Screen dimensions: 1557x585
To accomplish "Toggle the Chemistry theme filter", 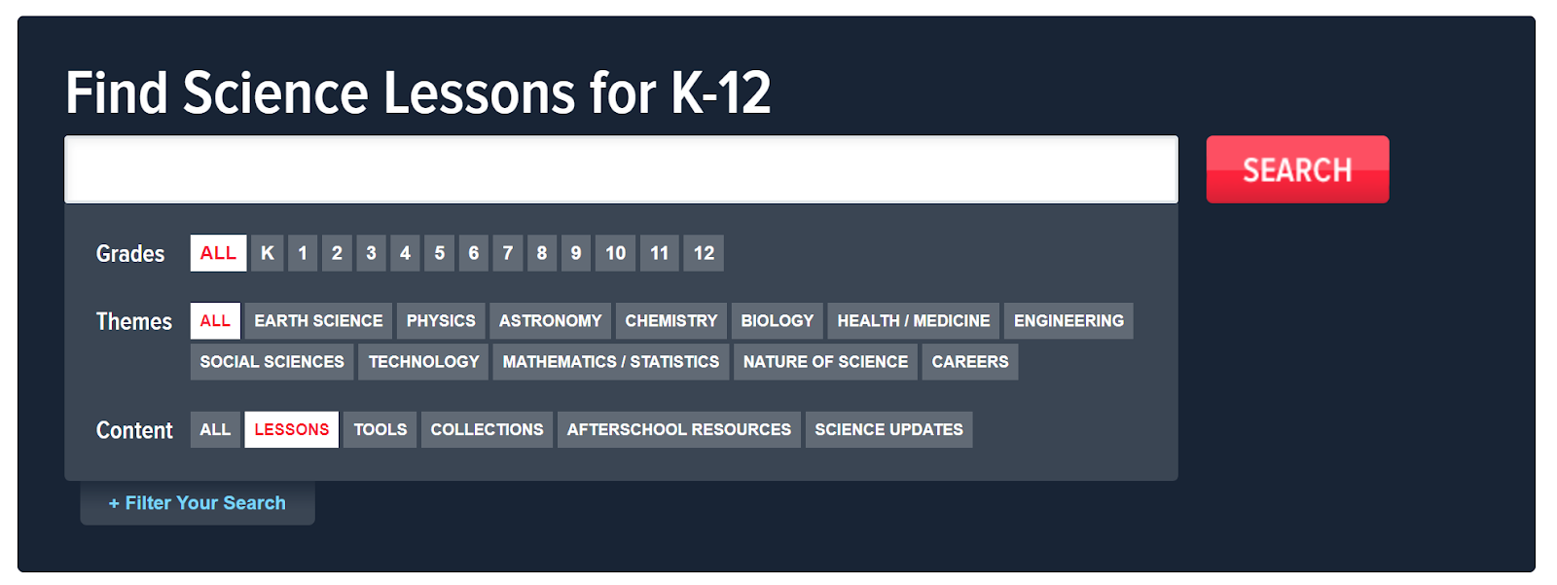I will (670, 321).
